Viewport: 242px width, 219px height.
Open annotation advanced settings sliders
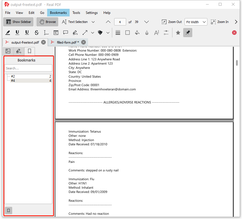tap(166, 33)
